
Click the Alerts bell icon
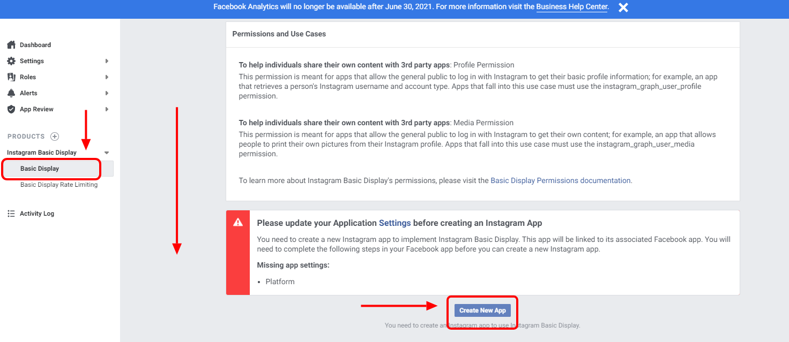[11, 93]
